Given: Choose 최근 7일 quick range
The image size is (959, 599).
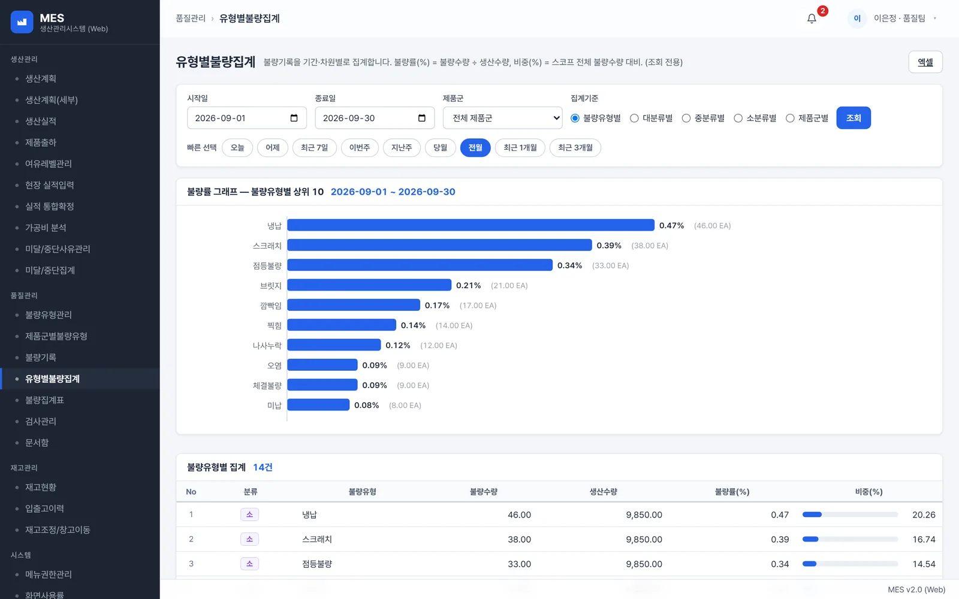Looking at the screenshot, I should (315, 148).
